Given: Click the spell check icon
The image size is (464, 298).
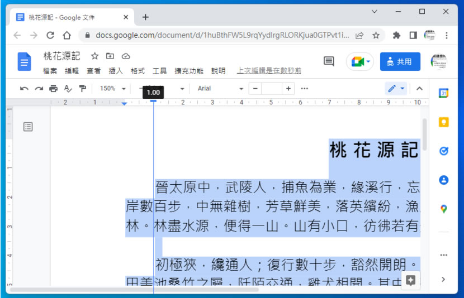Looking at the screenshot, I should pyautogui.click(x=68, y=88).
